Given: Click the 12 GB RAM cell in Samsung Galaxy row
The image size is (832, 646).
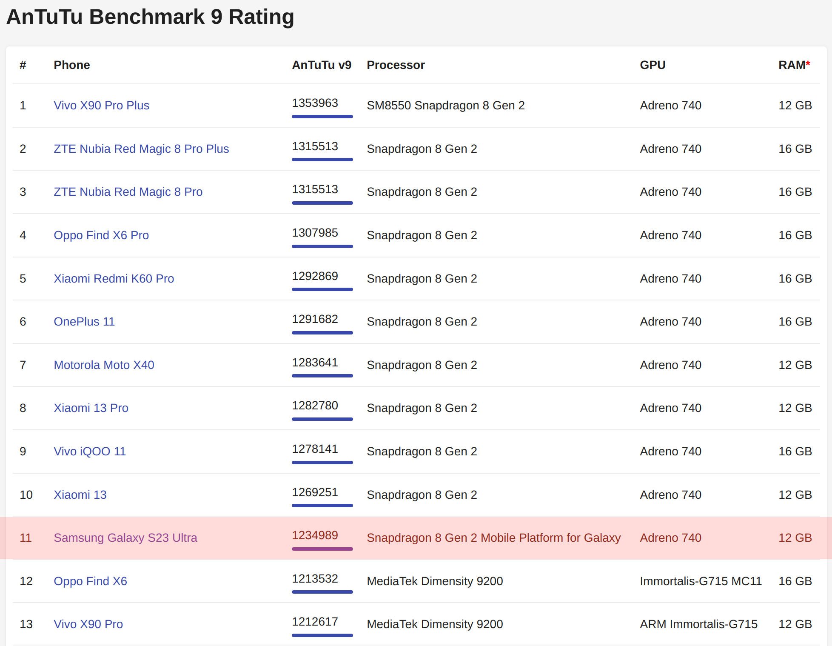Looking at the screenshot, I should coord(795,538).
